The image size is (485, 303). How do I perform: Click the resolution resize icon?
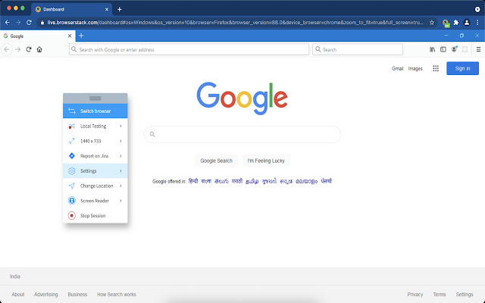72,141
